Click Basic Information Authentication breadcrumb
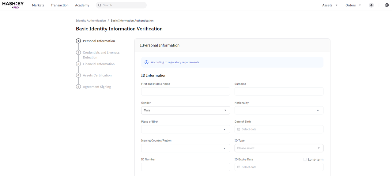 pyautogui.click(x=132, y=21)
